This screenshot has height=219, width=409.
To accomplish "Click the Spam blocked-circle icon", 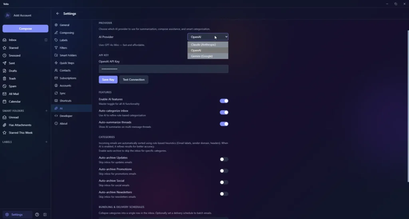I will 4,86.
